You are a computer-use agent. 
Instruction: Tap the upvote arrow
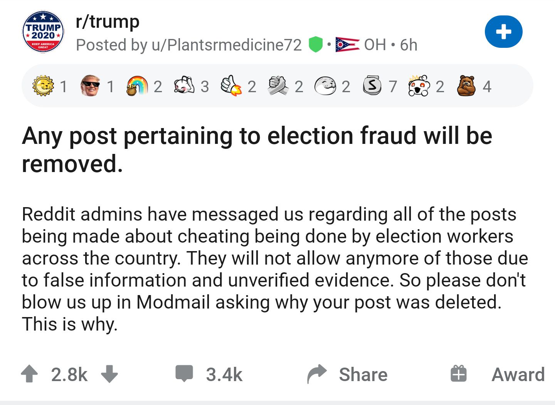[x=29, y=373]
